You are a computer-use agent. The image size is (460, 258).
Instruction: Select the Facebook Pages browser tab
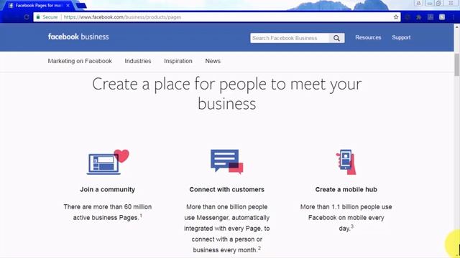point(39,6)
